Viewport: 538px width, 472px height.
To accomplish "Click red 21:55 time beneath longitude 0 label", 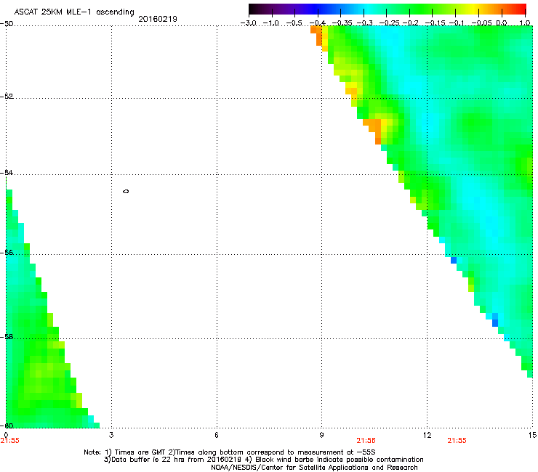I will [x=10, y=441].
